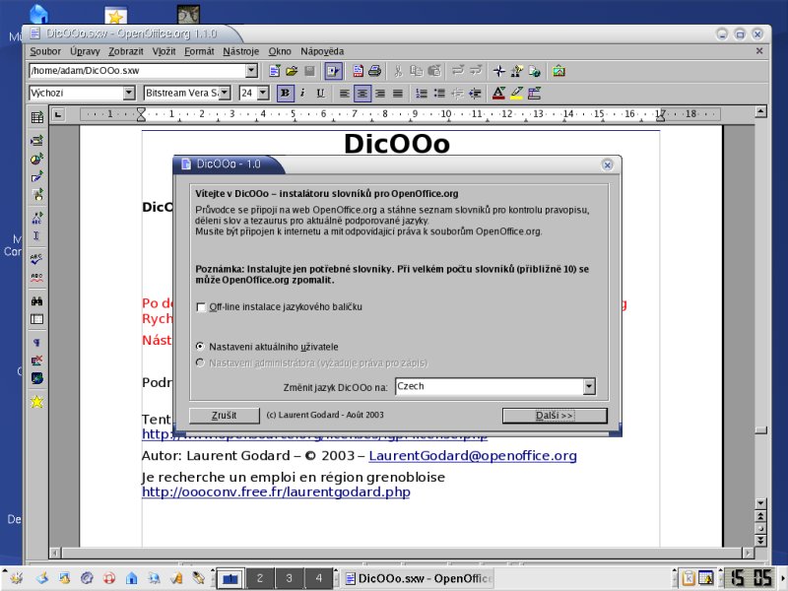
Task: Toggle AutoSpellcheck wavy underline icon
Action: pyautogui.click(x=36, y=278)
